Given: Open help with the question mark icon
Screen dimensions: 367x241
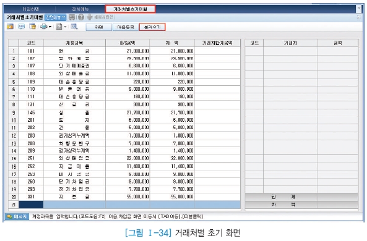Looking at the screenshot, I should [x=81, y=17].
